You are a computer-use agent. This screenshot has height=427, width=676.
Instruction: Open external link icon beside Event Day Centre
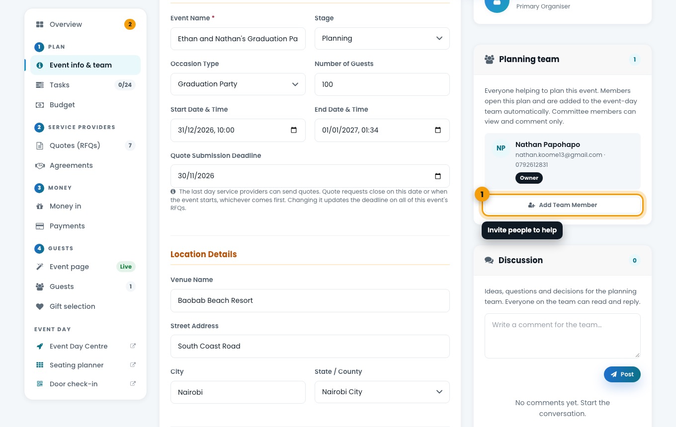click(x=133, y=346)
